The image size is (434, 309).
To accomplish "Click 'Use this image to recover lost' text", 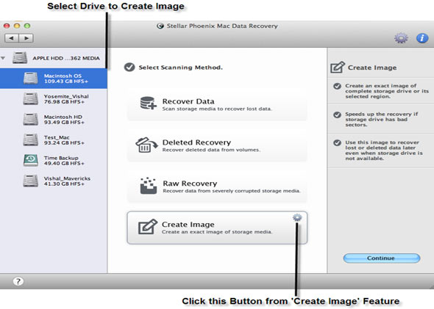I will click(384, 150).
